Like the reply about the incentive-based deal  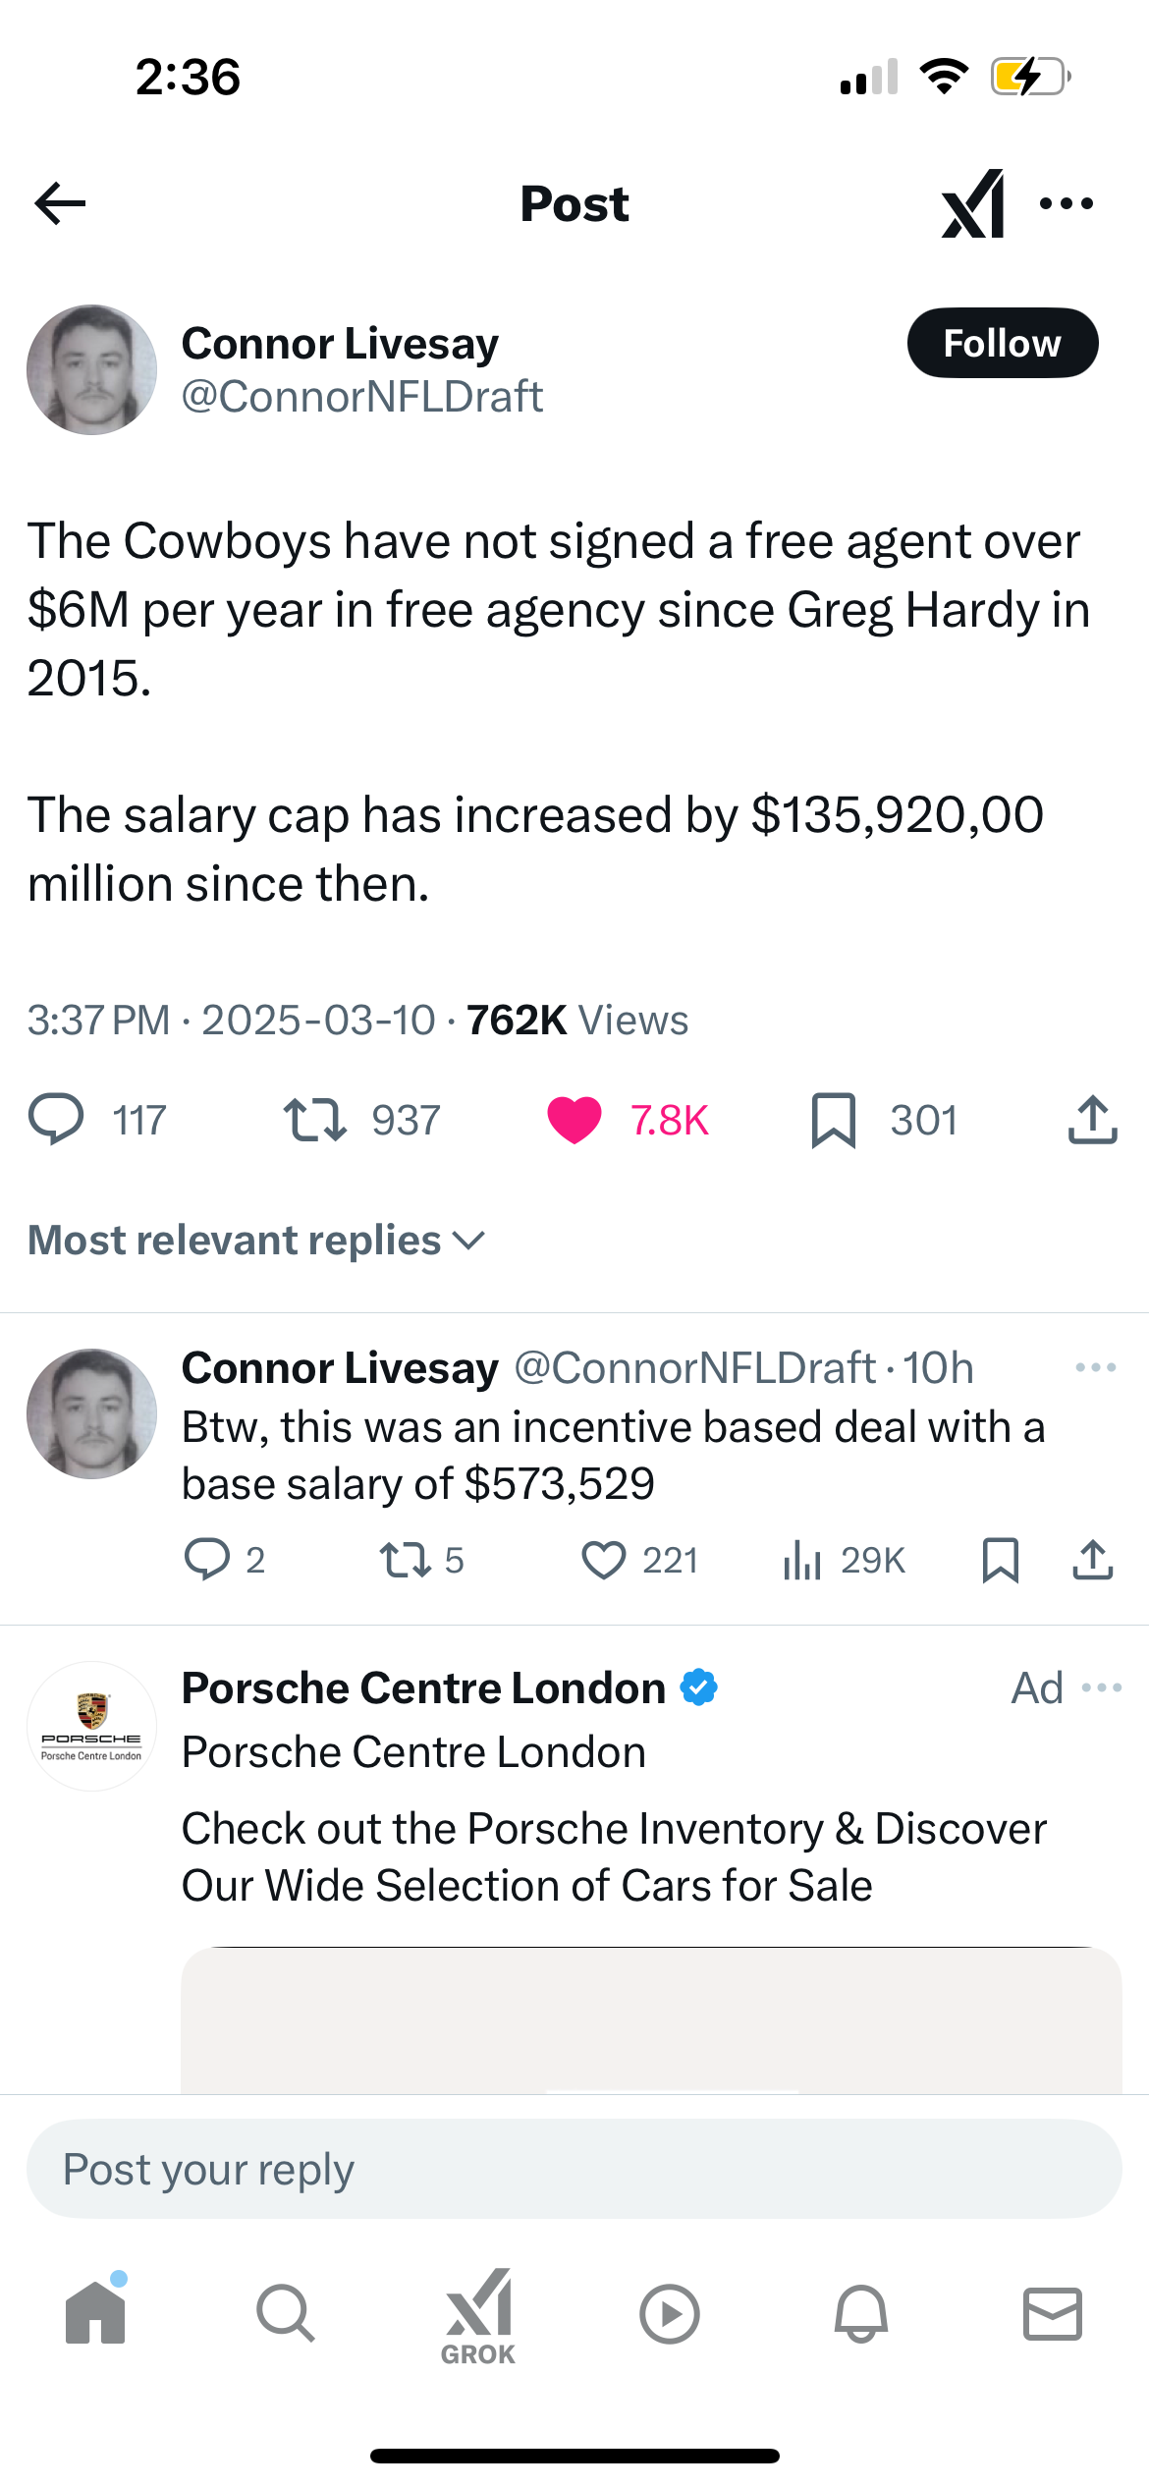(603, 1560)
